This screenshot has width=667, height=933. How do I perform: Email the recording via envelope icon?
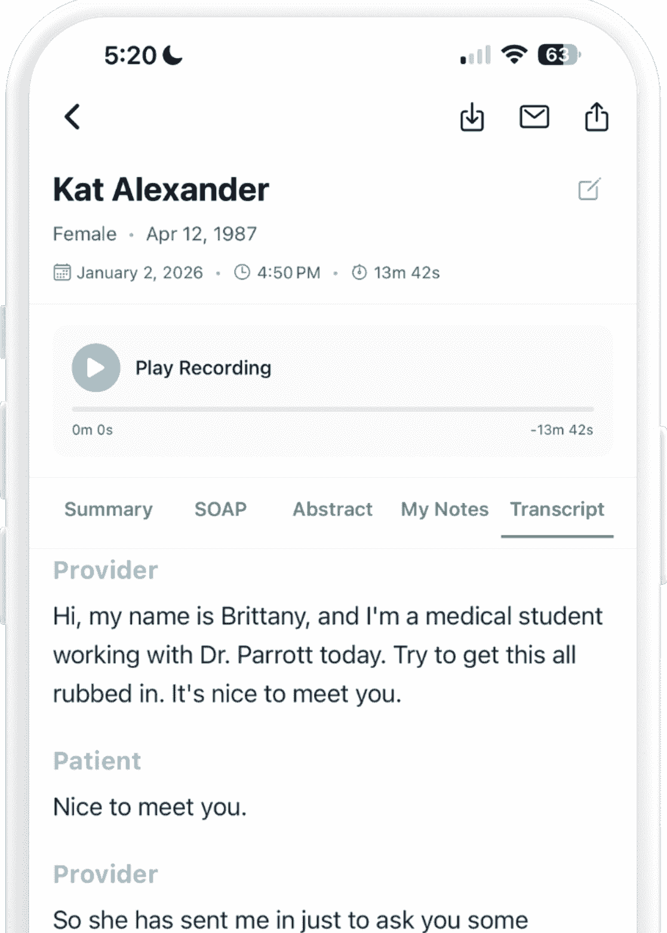point(534,116)
